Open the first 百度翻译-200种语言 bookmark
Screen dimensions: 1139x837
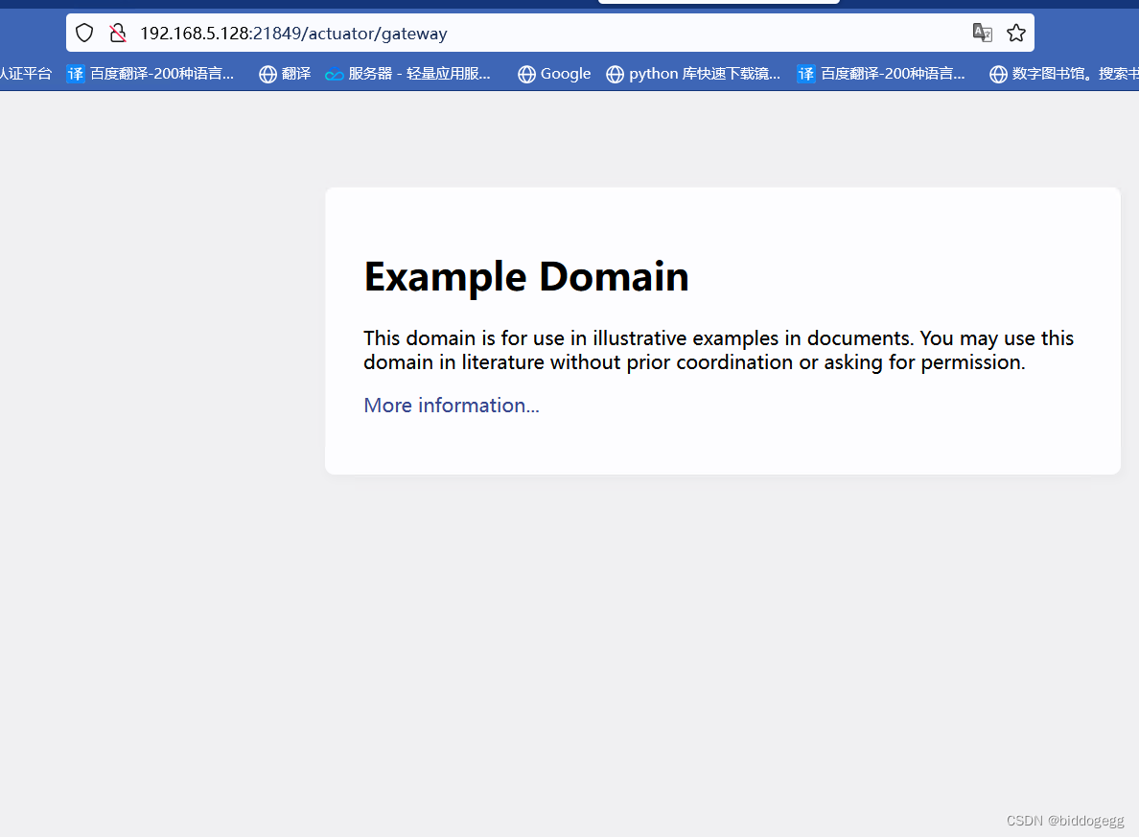(x=151, y=74)
